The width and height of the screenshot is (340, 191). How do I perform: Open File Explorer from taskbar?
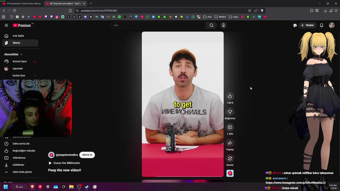pyautogui.click(x=71, y=187)
